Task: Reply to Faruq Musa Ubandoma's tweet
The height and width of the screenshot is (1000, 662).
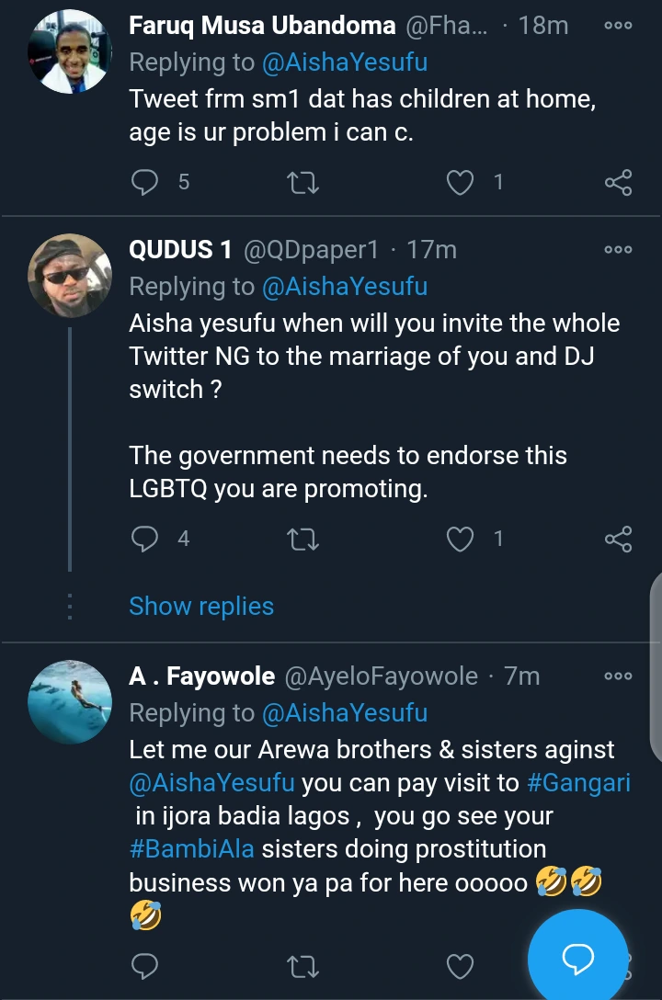Action: pyautogui.click(x=145, y=182)
